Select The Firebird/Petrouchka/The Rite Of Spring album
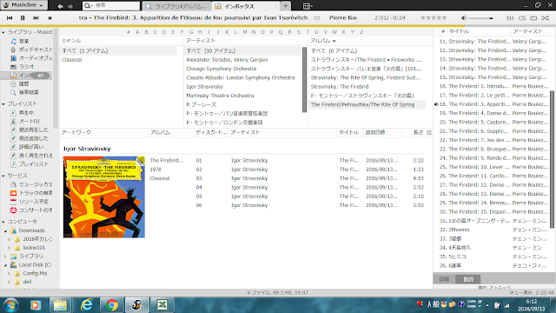 [362, 104]
